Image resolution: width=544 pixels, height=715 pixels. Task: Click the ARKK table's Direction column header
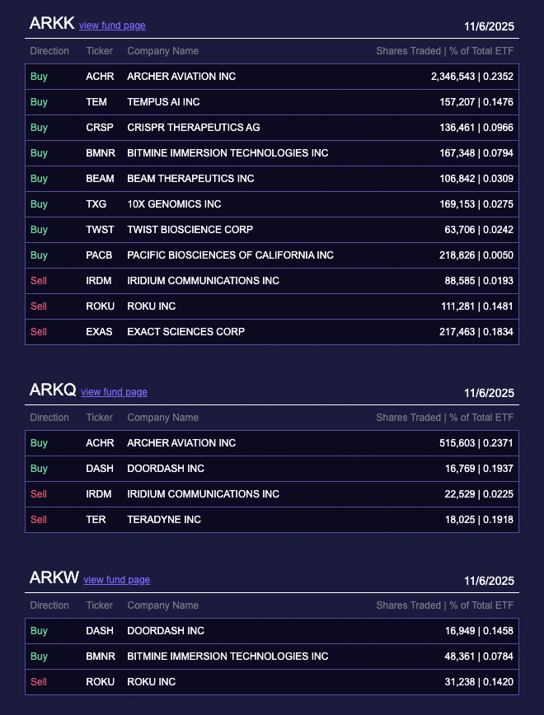point(49,51)
